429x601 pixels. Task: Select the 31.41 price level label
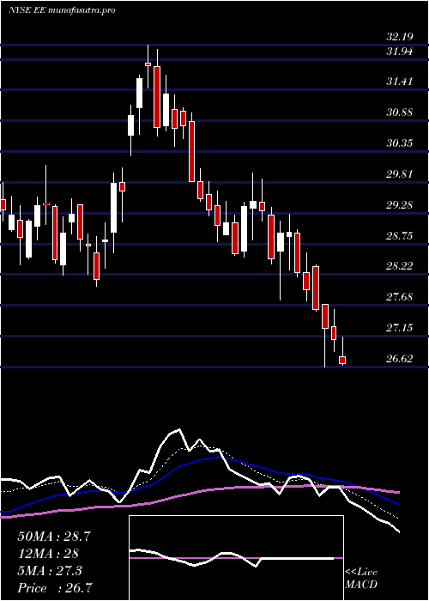[x=400, y=82]
